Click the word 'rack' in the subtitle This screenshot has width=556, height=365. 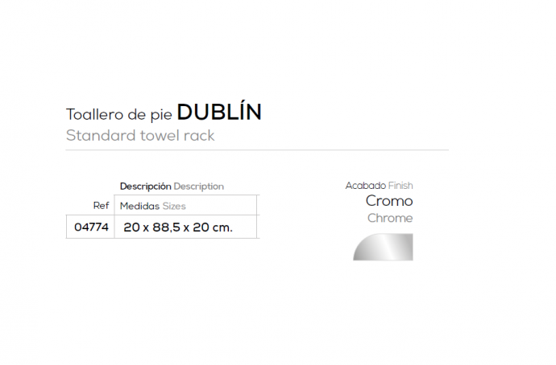[199, 135]
